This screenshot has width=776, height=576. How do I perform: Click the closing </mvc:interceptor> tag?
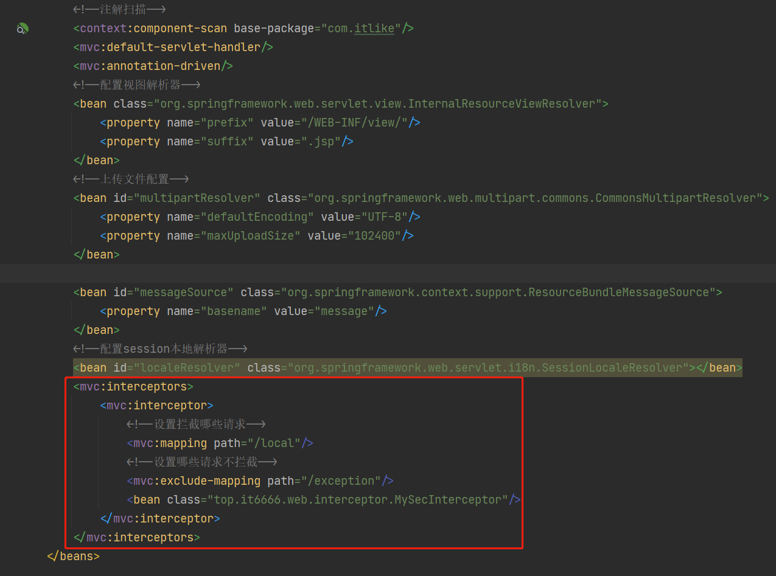point(160,518)
